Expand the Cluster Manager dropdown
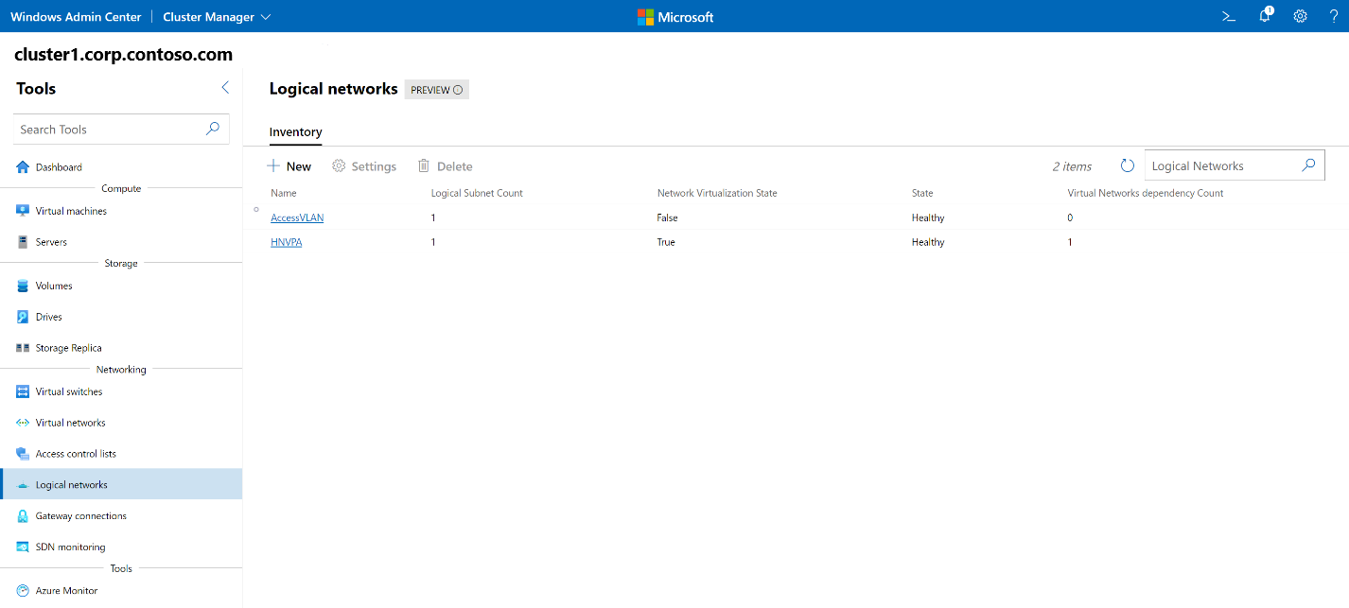Viewport: 1349px width, 608px height. (x=217, y=17)
